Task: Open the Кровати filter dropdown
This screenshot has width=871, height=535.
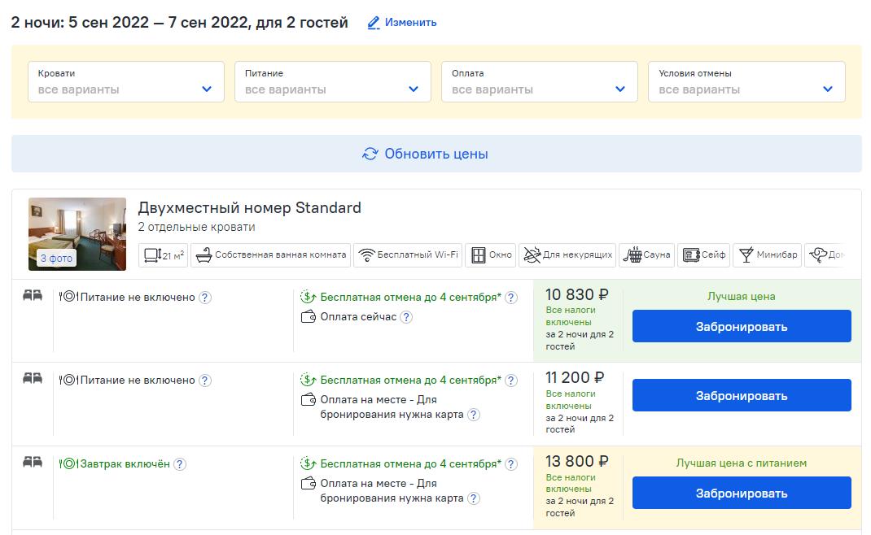Action: pyautogui.click(x=126, y=82)
